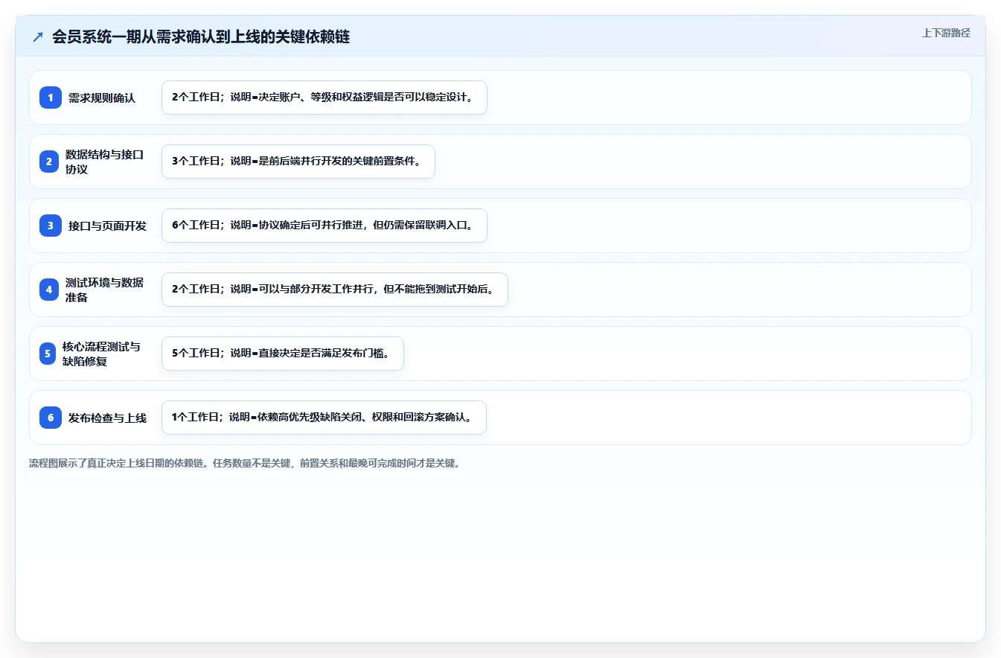Click step number badge 3
1001x658 pixels.
coord(51,226)
